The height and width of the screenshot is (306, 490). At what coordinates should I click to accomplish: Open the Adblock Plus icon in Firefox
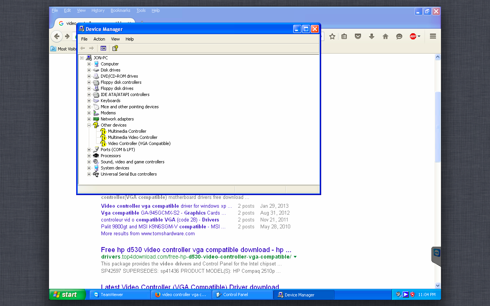(x=413, y=36)
